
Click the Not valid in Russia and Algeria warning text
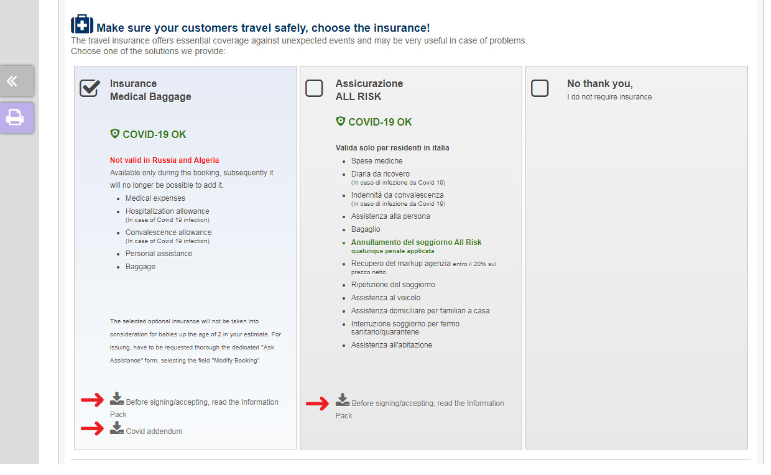[x=164, y=160]
